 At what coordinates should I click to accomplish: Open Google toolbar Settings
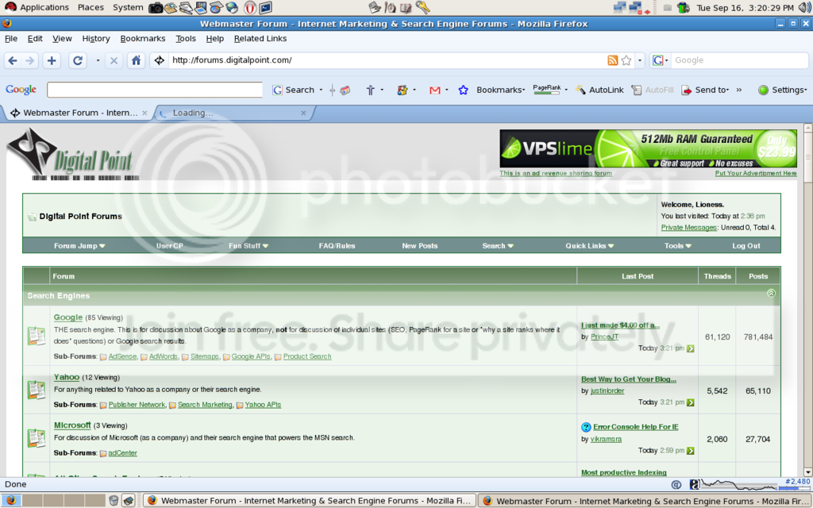coord(782,90)
